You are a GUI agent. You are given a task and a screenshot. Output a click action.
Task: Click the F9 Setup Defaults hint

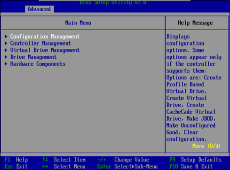195,160
